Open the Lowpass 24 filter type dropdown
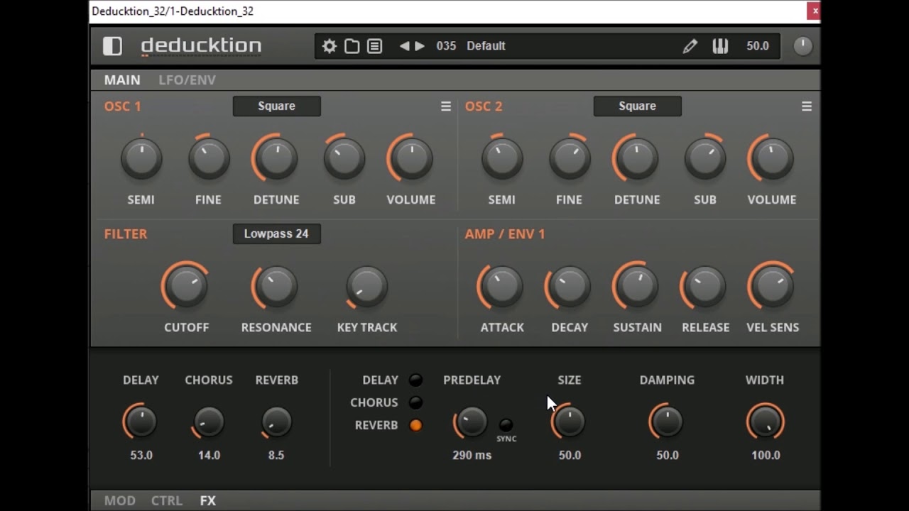 [277, 234]
